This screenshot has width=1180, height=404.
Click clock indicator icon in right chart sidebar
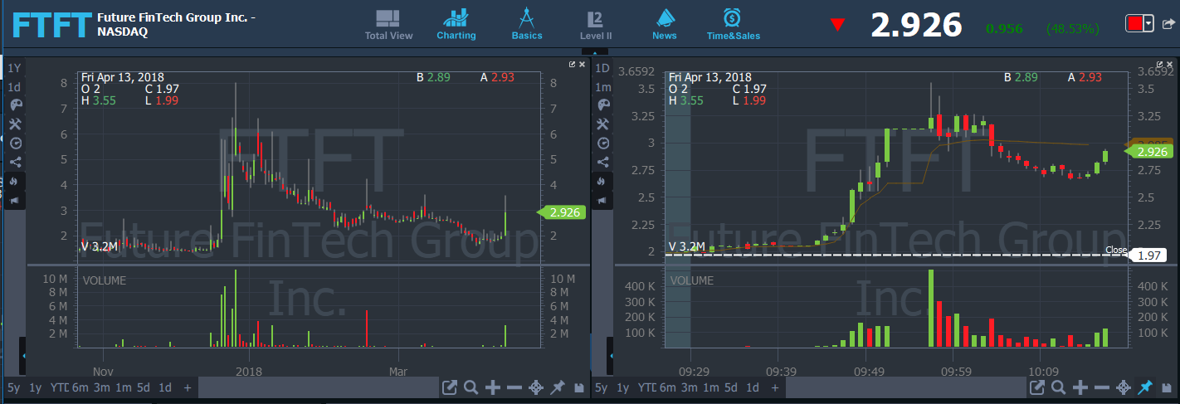tap(603, 143)
